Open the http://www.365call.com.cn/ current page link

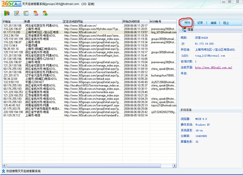[214, 68]
